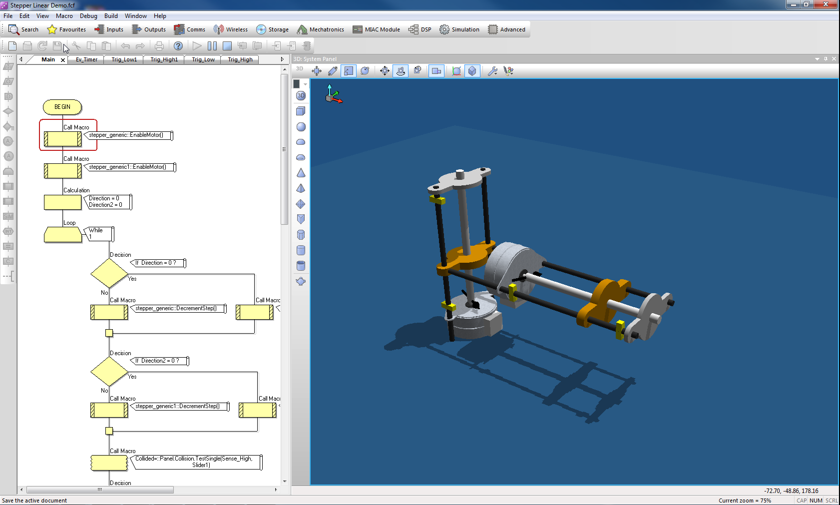The width and height of the screenshot is (840, 505).
Task: Add a cylinder shape
Action: 301,250
